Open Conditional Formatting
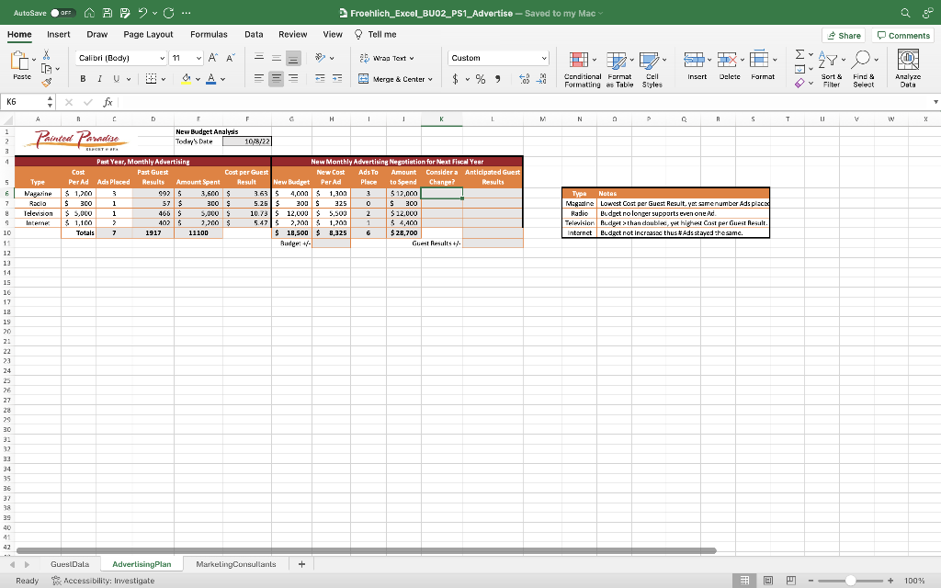The width and height of the screenshot is (941, 588). click(x=582, y=70)
